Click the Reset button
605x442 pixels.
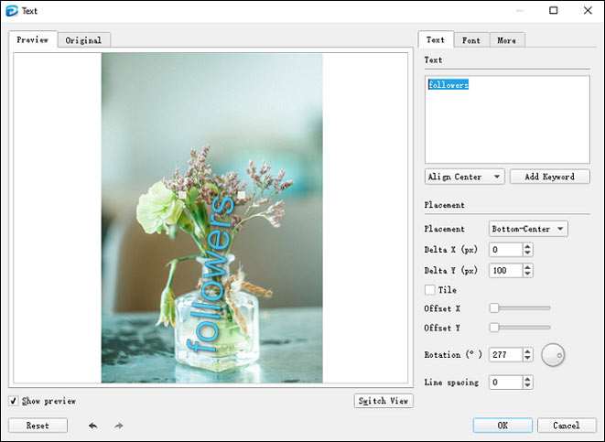click(x=38, y=426)
